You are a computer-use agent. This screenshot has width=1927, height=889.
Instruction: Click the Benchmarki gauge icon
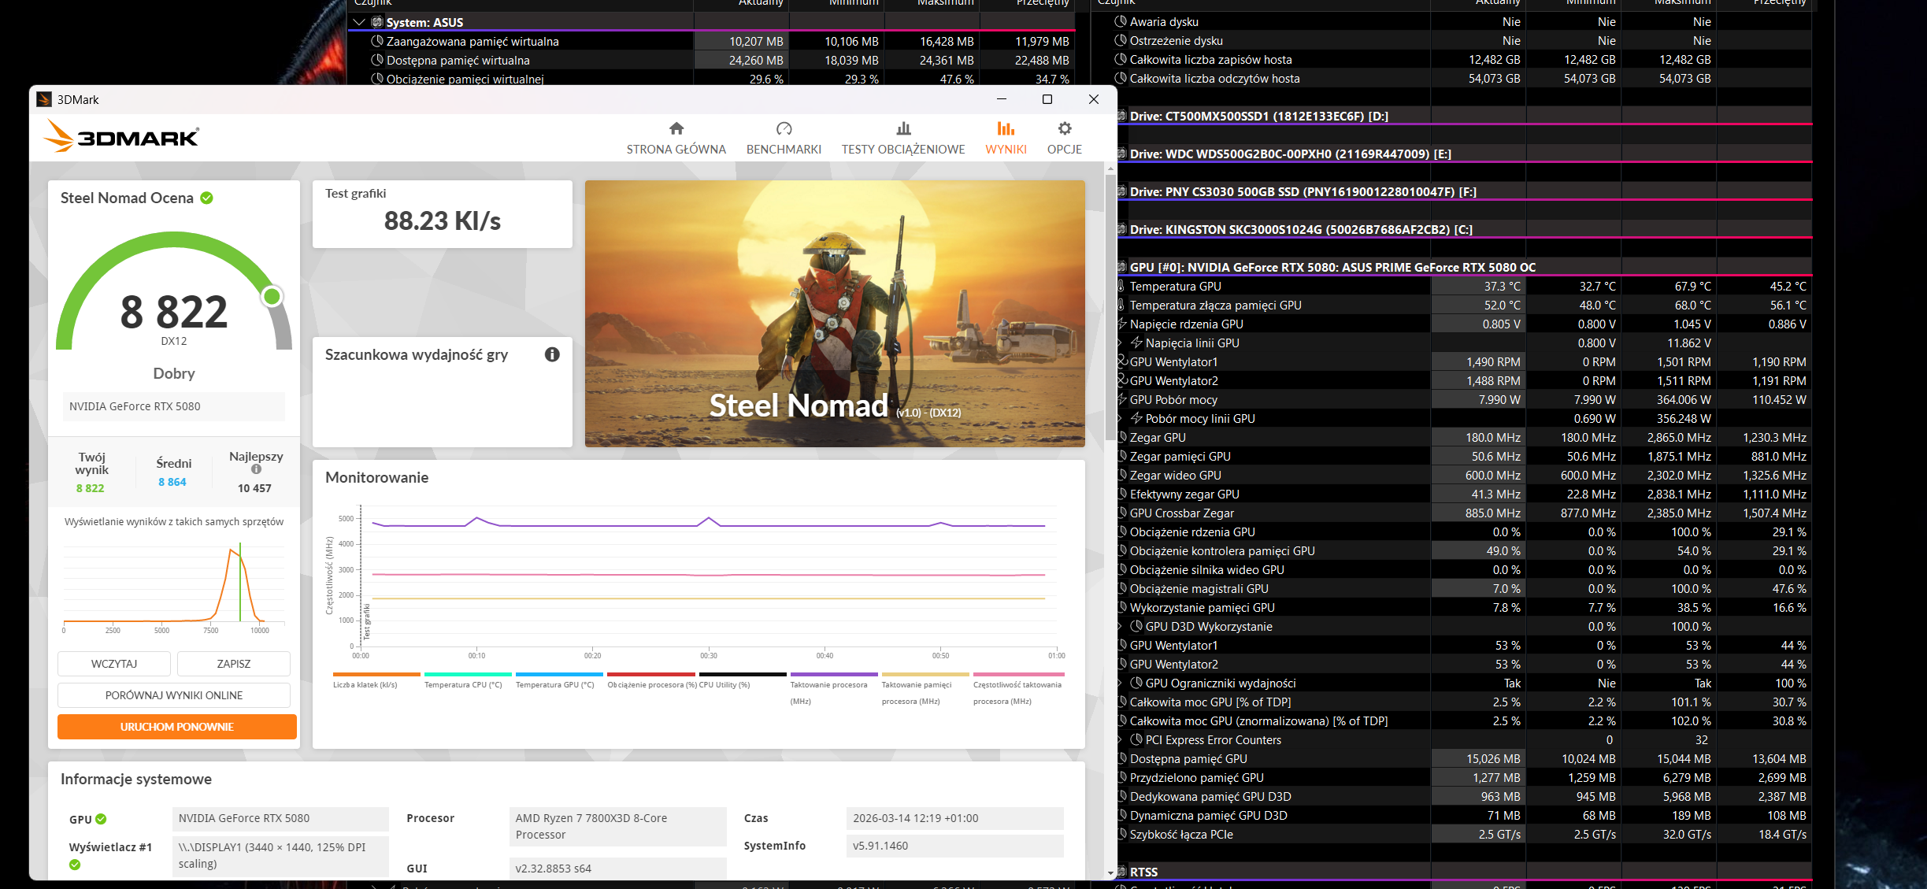pos(784,128)
